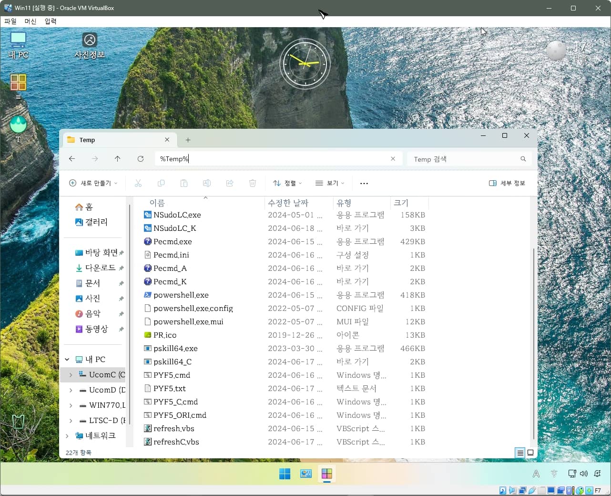
Task: Open the 파일 menu in VirtualBox
Action: pos(10,21)
